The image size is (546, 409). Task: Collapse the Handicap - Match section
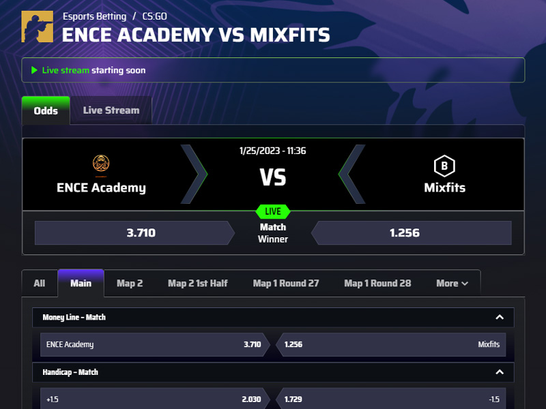pos(500,372)
